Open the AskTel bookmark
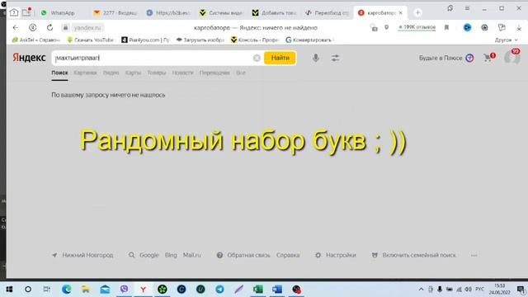Image resolution: width=528 pixels, height=297 pixels. point(35,40)
